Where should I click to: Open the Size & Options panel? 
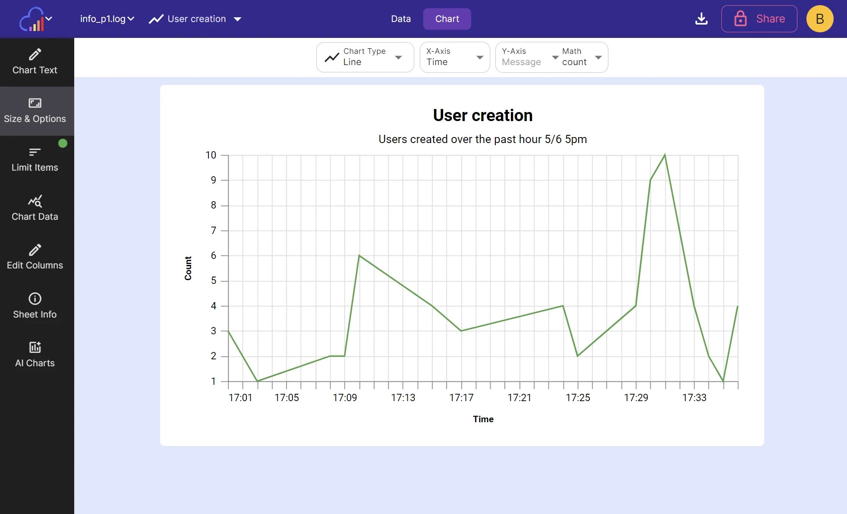point(35,111)
